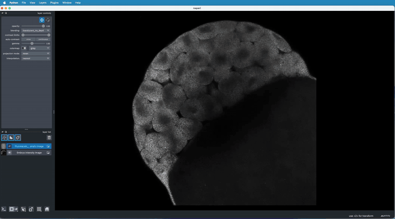This screenshot has width=395, height=219.
Task: Select Embryo Intensity Image layer name
Action: tap(29, 153)
